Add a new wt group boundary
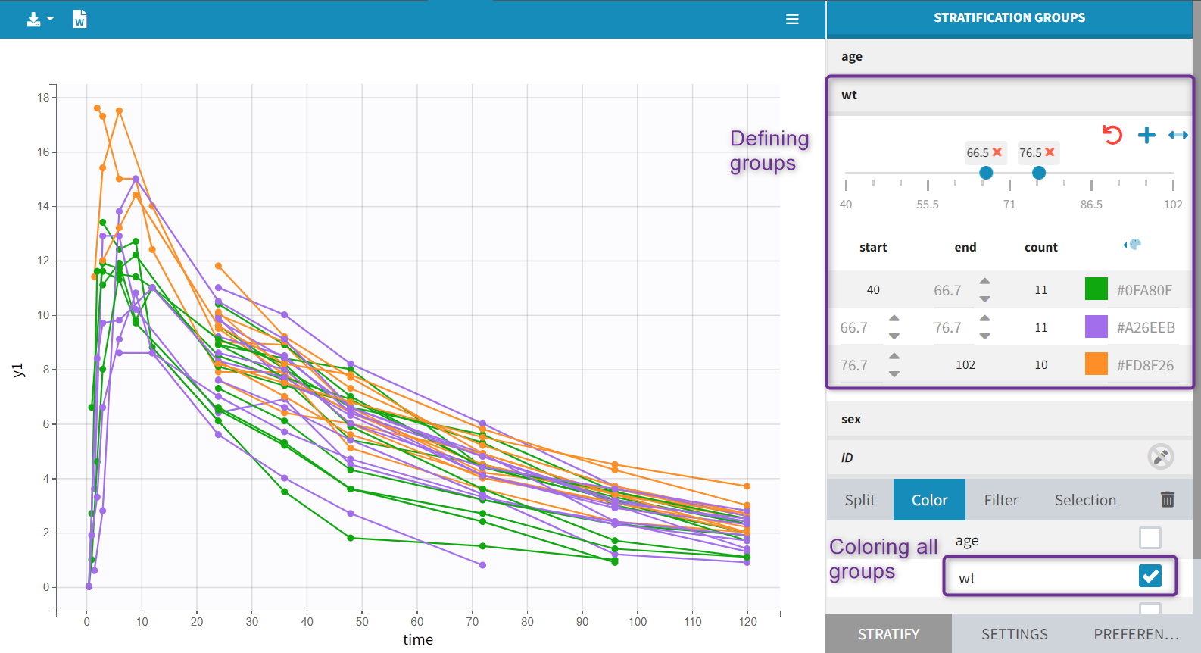 tap(1146, 135)
